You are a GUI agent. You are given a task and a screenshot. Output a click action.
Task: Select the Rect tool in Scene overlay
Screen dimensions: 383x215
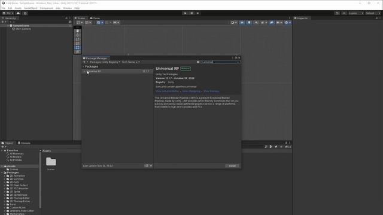[78, 48]
